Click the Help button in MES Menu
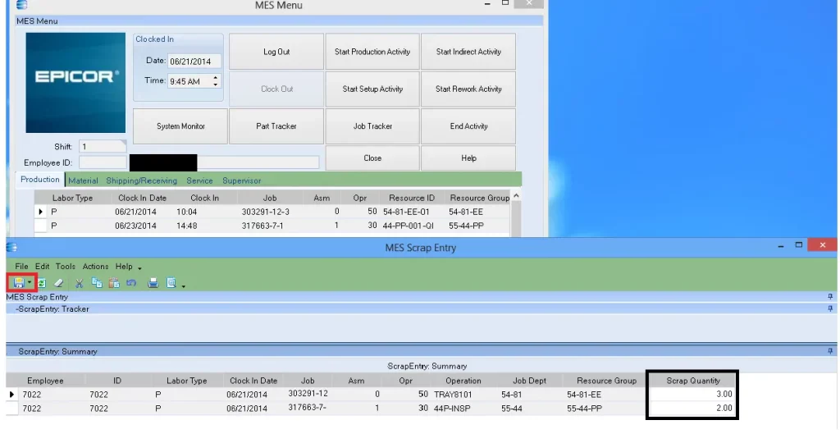The width and height of the screenshot is (840, 434). [x=468, y=158]
